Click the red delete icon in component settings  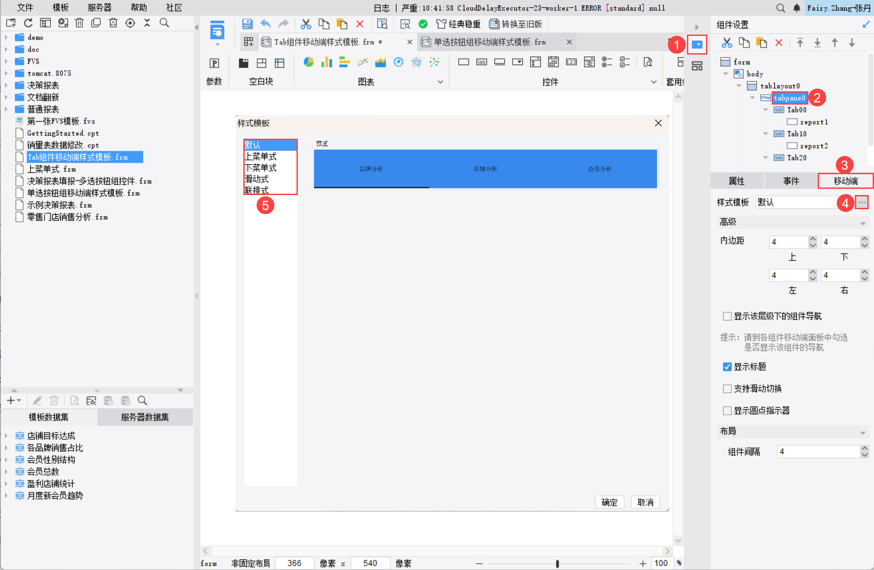click(x=779, y=43)
